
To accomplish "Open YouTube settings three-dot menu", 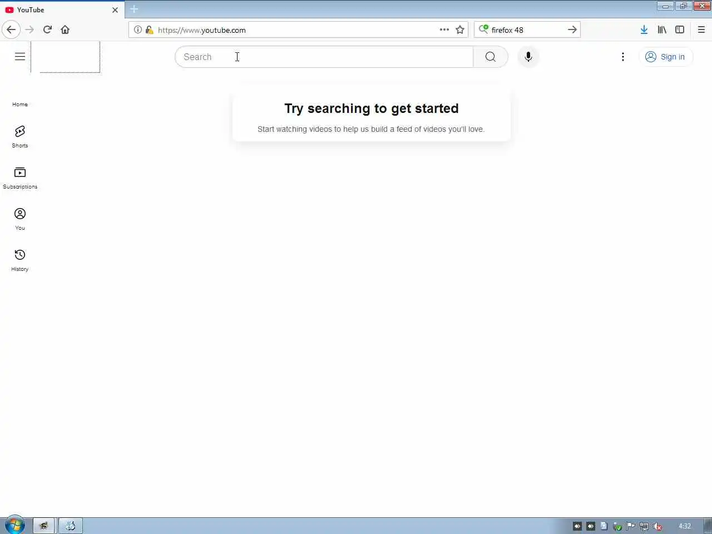I will 623,57.
